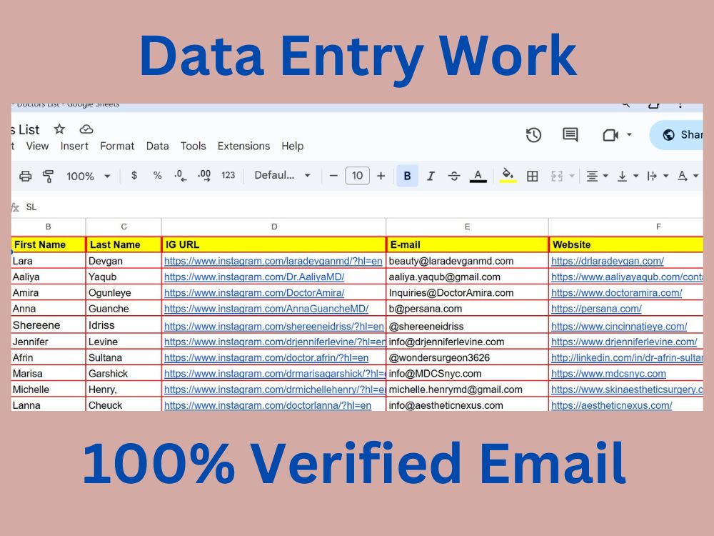Open the Dr.AaliyaMD Instagram link
The image size is (714, 536).
coord(254,277)
